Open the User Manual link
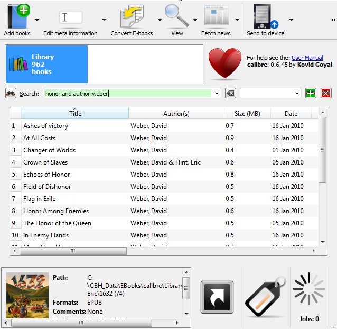The height and width of the screenshot is (329, 337). tap(307, 58)
